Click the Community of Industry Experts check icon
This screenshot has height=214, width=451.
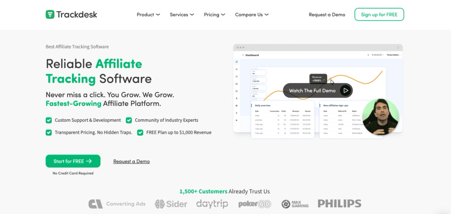pos(129,120)
